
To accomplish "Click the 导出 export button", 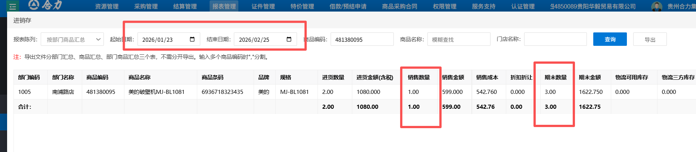I will tap(650, 39).
